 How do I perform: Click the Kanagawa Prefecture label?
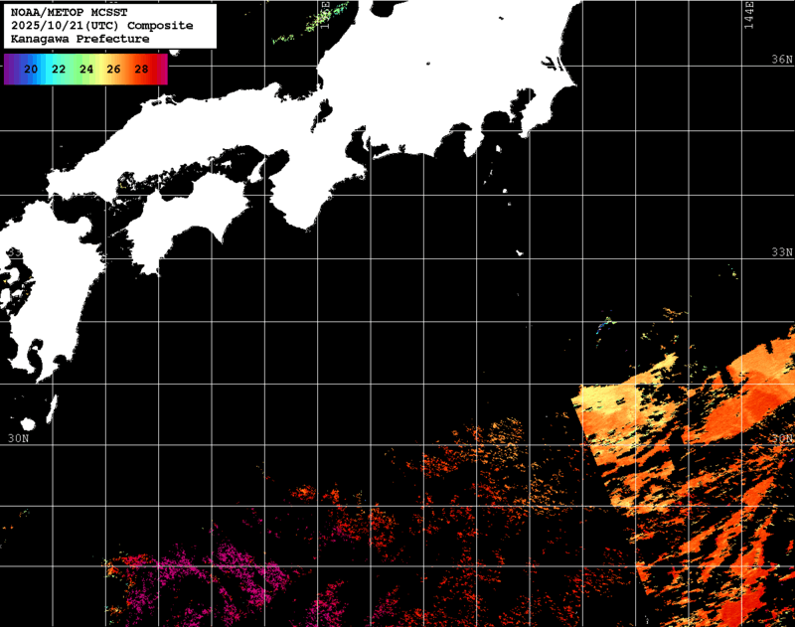[x=79, y=38]
